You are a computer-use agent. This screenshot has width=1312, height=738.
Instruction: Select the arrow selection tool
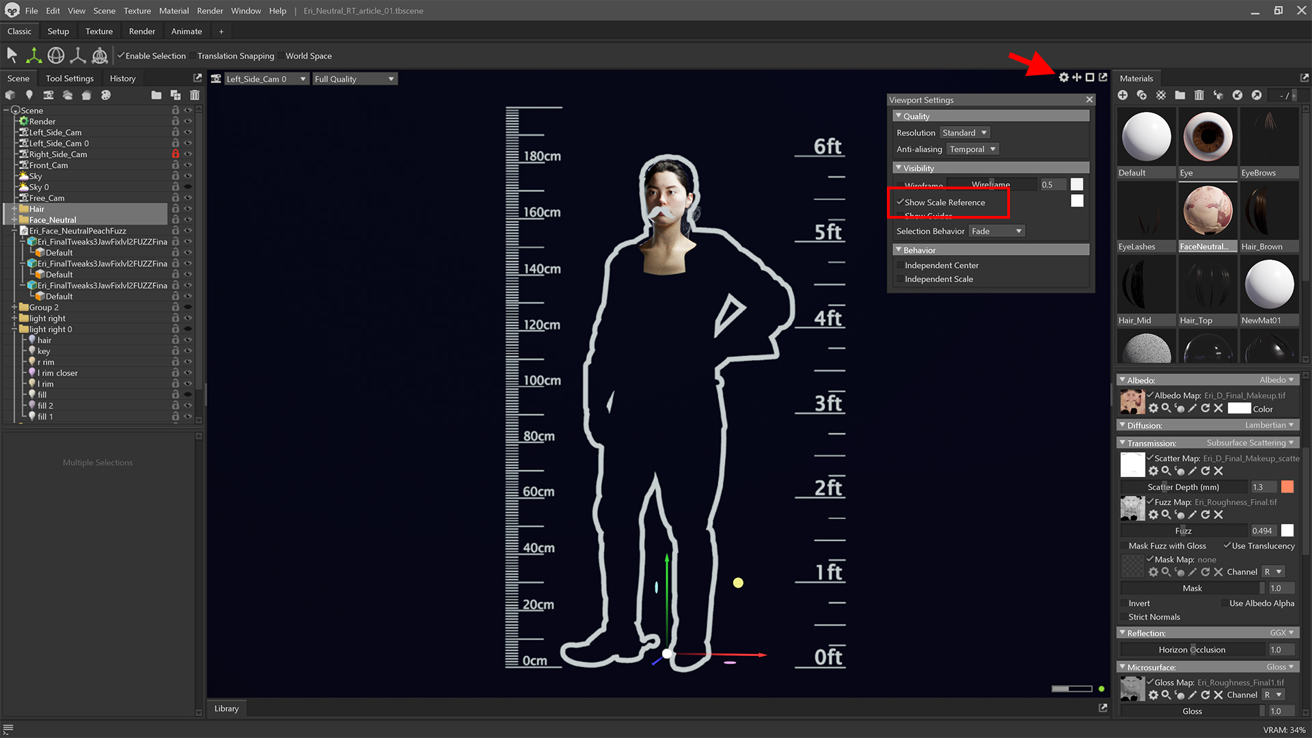pos(12,55)
